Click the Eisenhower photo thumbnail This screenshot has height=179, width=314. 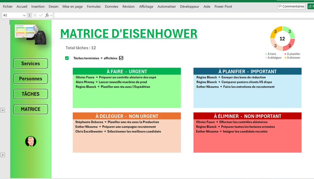pyautogui.click(x=31, y=34)
